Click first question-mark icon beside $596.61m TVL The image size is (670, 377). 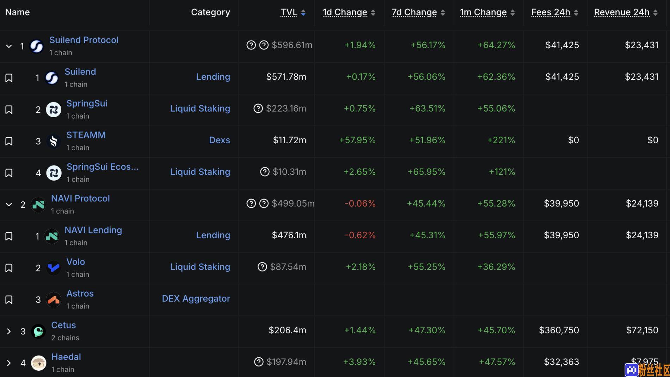point(251,45)
